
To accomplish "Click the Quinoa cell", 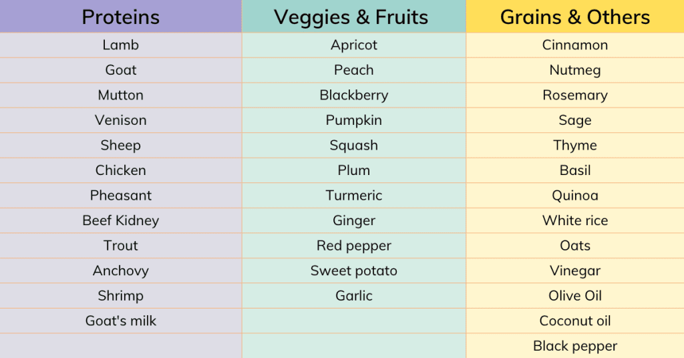I will pos(575,195).
